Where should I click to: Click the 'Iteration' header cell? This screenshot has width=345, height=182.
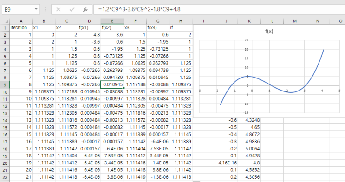coord(21,27)
